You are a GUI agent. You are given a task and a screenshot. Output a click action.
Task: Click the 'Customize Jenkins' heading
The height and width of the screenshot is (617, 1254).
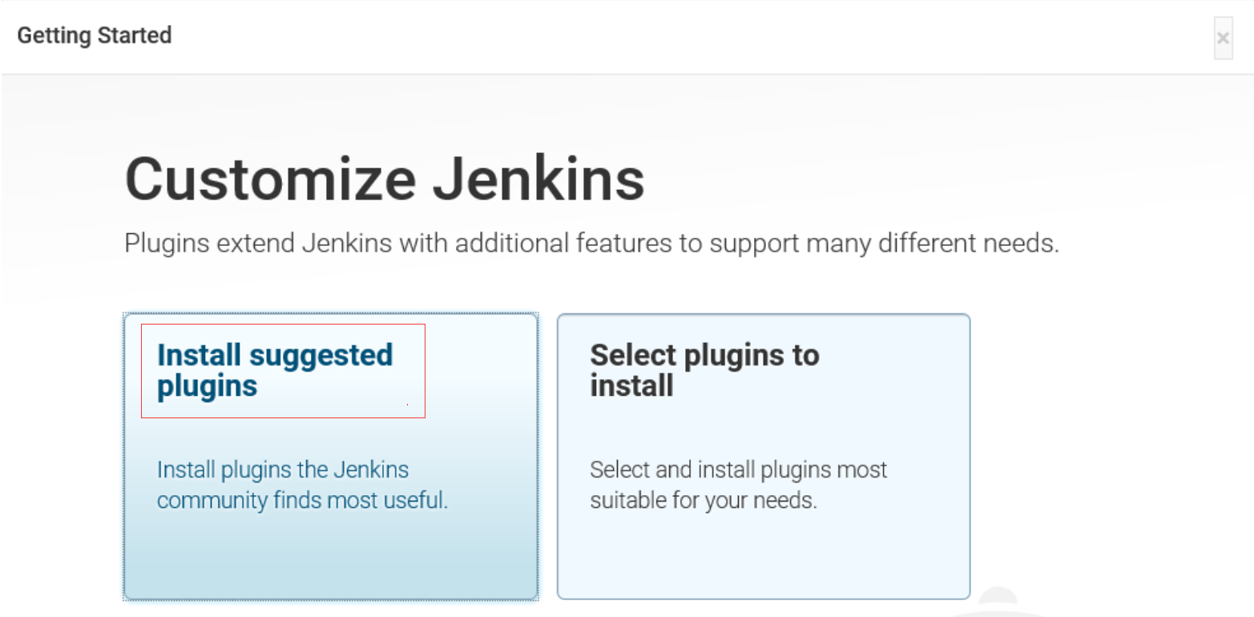pyautogui.click(x=385, y=179)
